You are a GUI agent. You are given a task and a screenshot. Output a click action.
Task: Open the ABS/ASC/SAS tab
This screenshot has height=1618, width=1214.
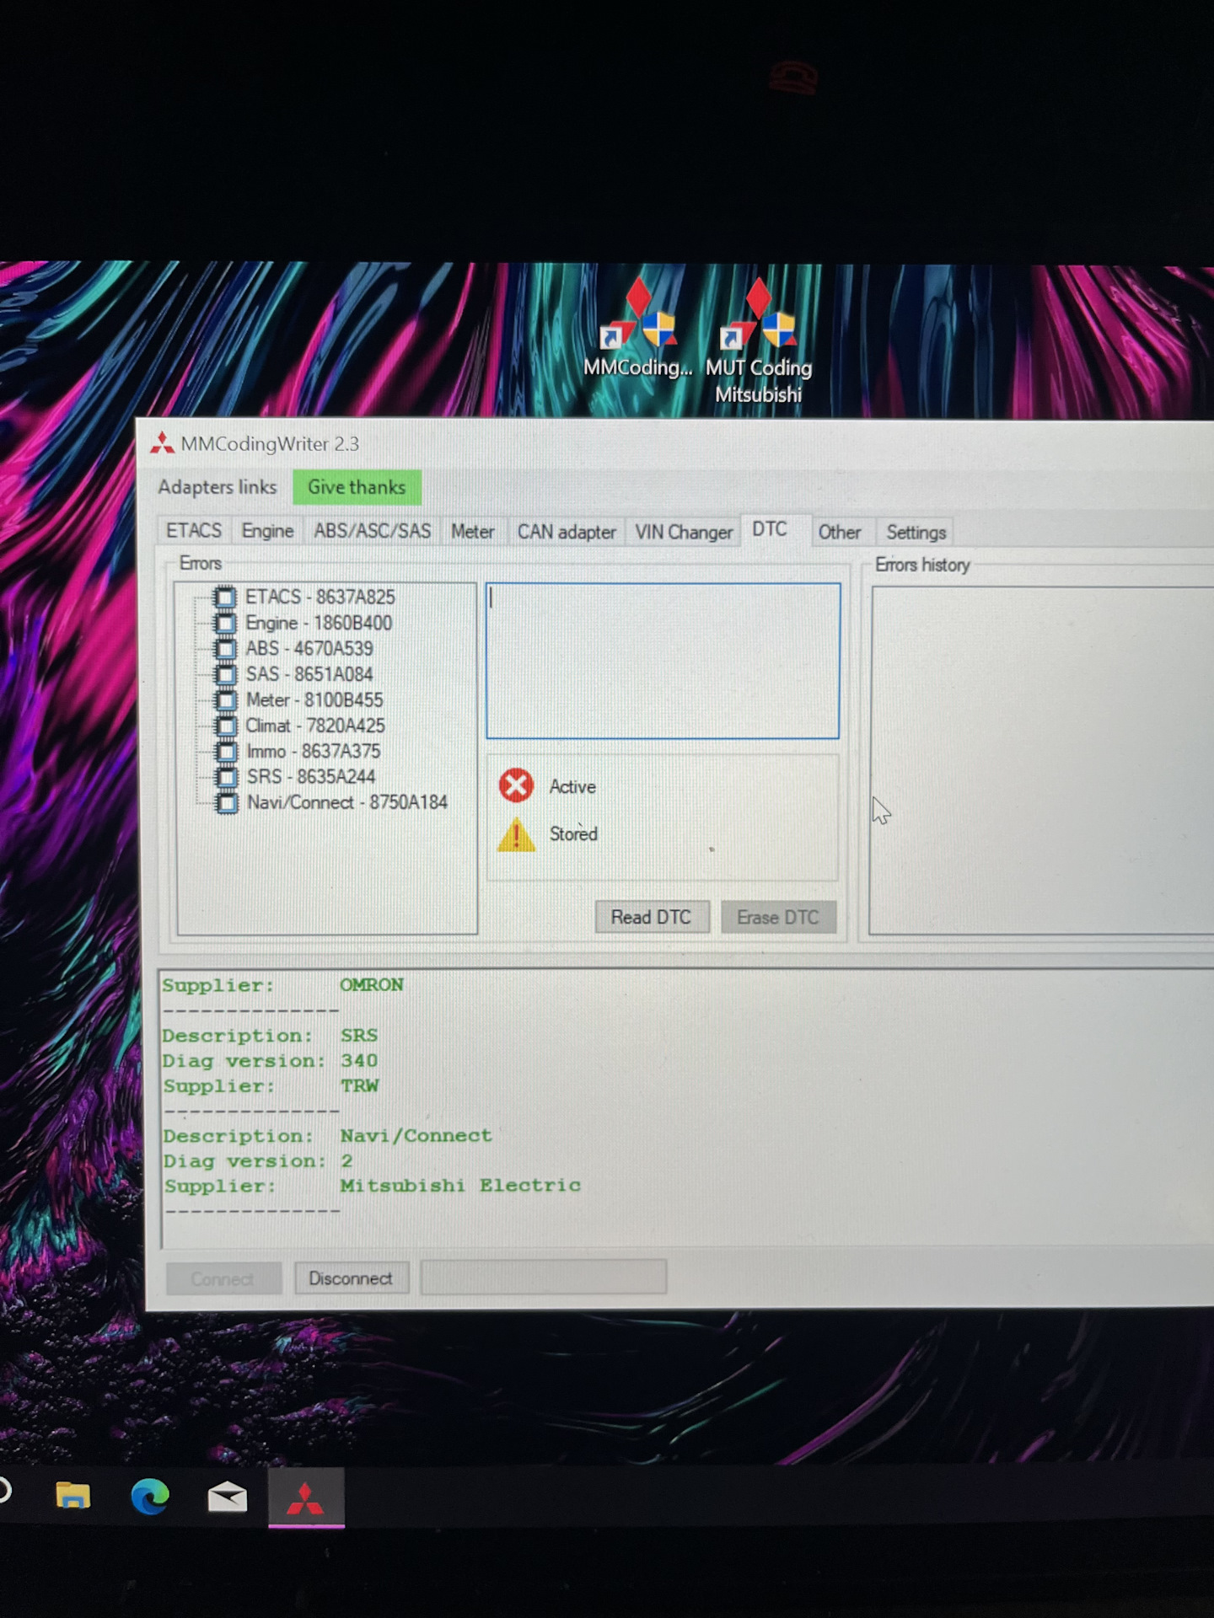(372, 531)
